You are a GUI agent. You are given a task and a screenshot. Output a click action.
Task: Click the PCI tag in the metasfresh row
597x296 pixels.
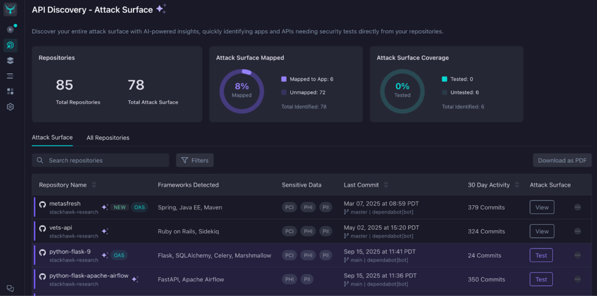click(x=289, y=207)
